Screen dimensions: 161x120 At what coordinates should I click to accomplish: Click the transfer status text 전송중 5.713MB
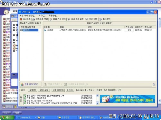tap(105, 30)
